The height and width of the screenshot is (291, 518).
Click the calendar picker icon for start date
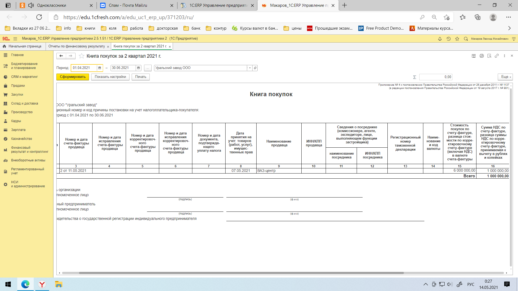[x=100, y=68]
